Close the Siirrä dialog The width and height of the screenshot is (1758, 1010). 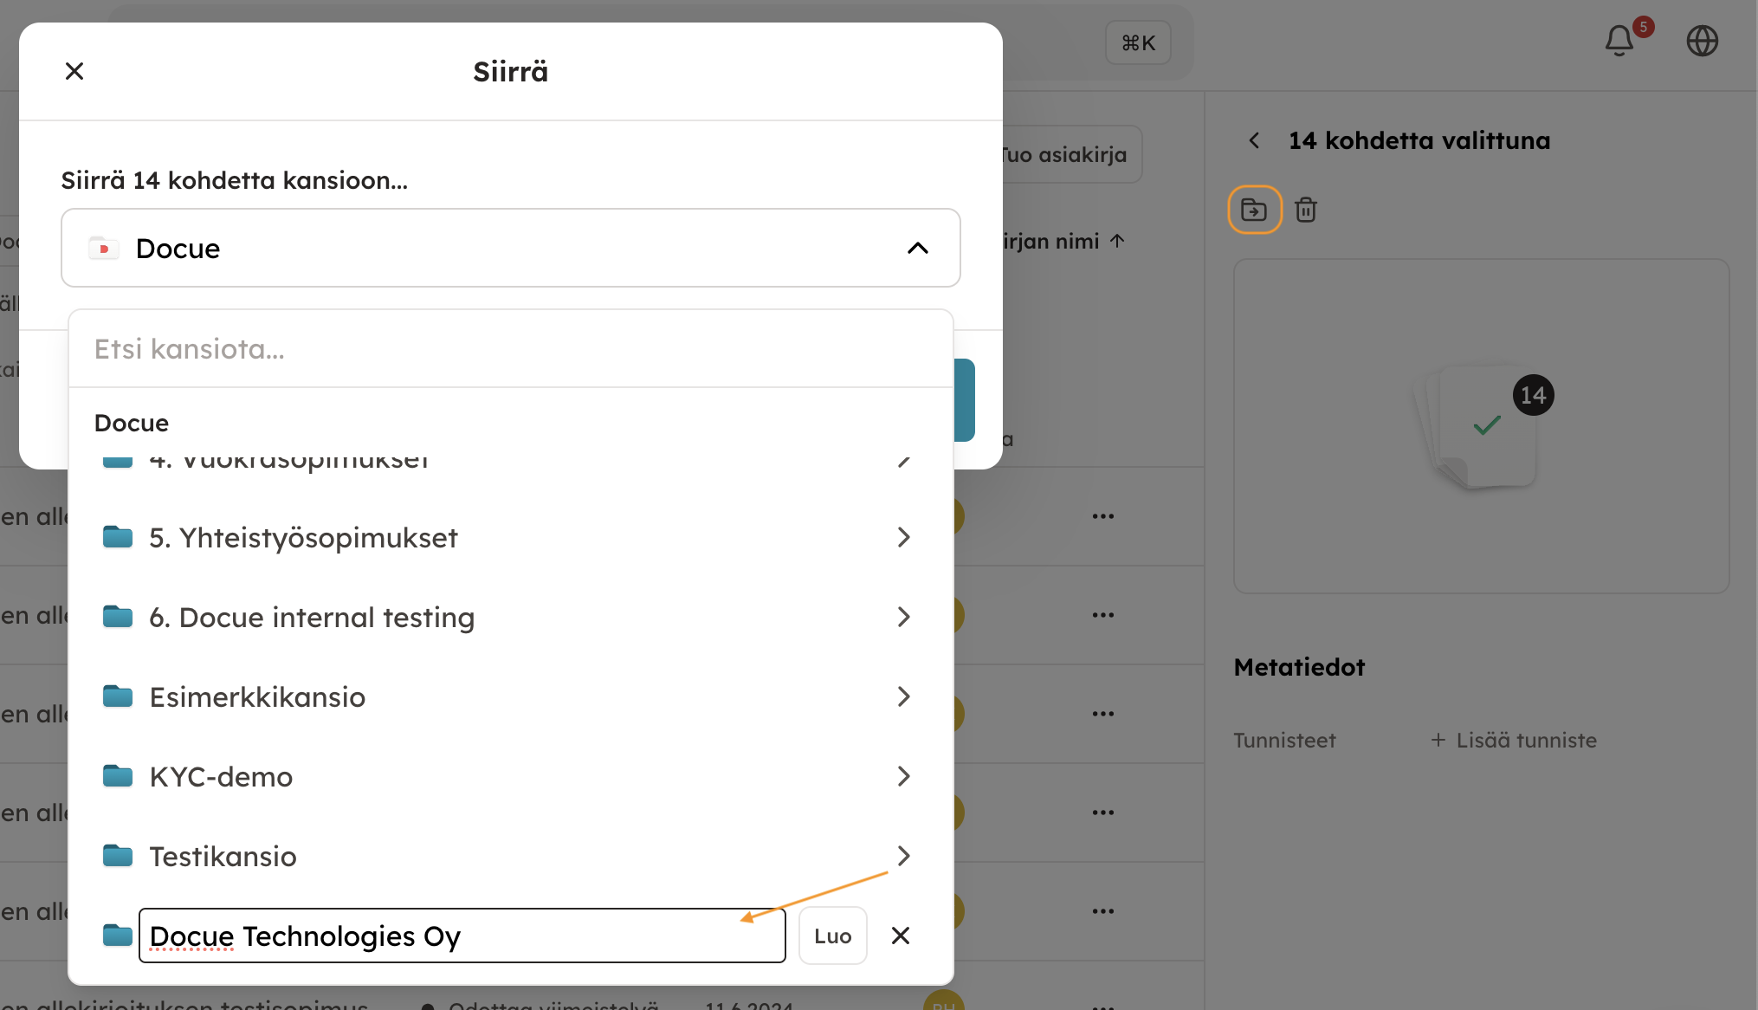(74, 71)
